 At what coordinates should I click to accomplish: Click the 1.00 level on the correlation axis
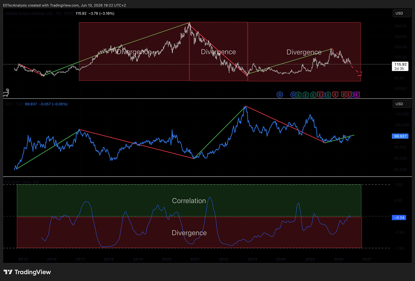(398, 185)
